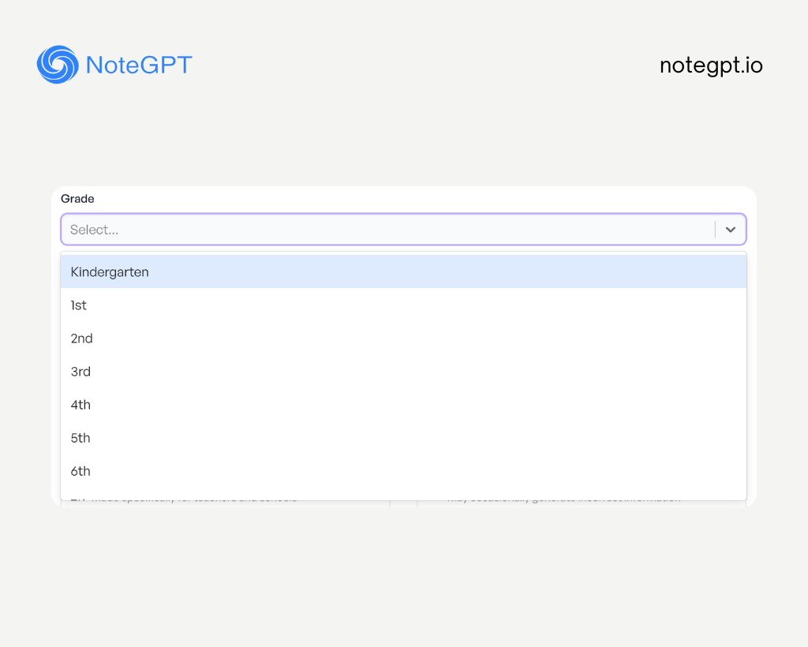Click empty header space between logo and URL
Screen dimensions: 808x647
pos(426,65)
